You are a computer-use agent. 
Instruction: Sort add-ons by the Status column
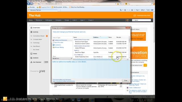tap(112, 37)
